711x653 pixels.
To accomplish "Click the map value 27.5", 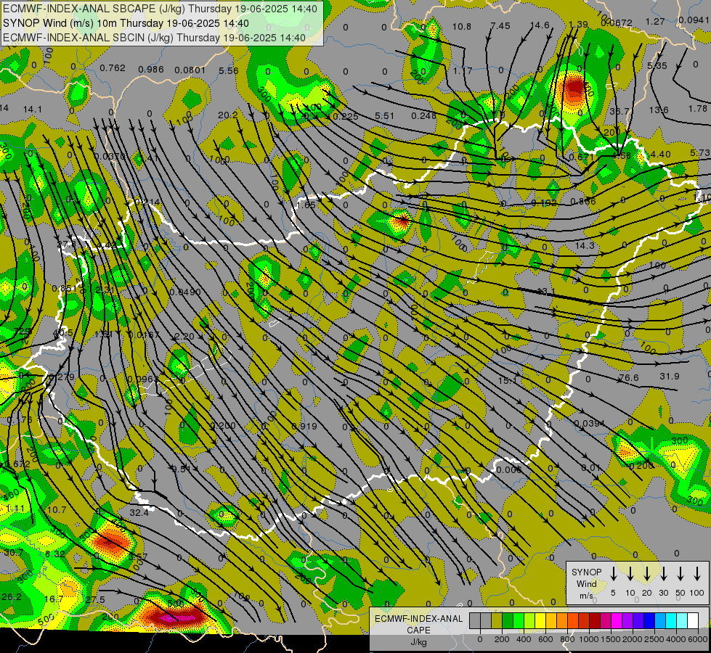I will [94, 599].
